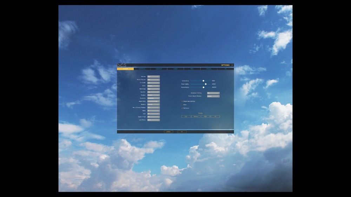
Task: Open the Lens Effects dropdown
Action: pos(154,120)
